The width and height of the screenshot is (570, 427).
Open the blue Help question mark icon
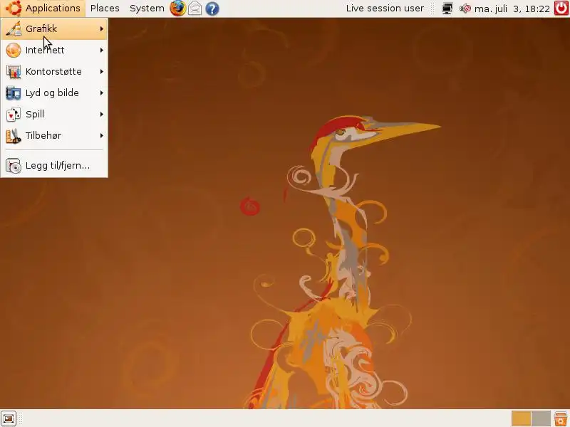pyautogui.click(x=212, y=9)
